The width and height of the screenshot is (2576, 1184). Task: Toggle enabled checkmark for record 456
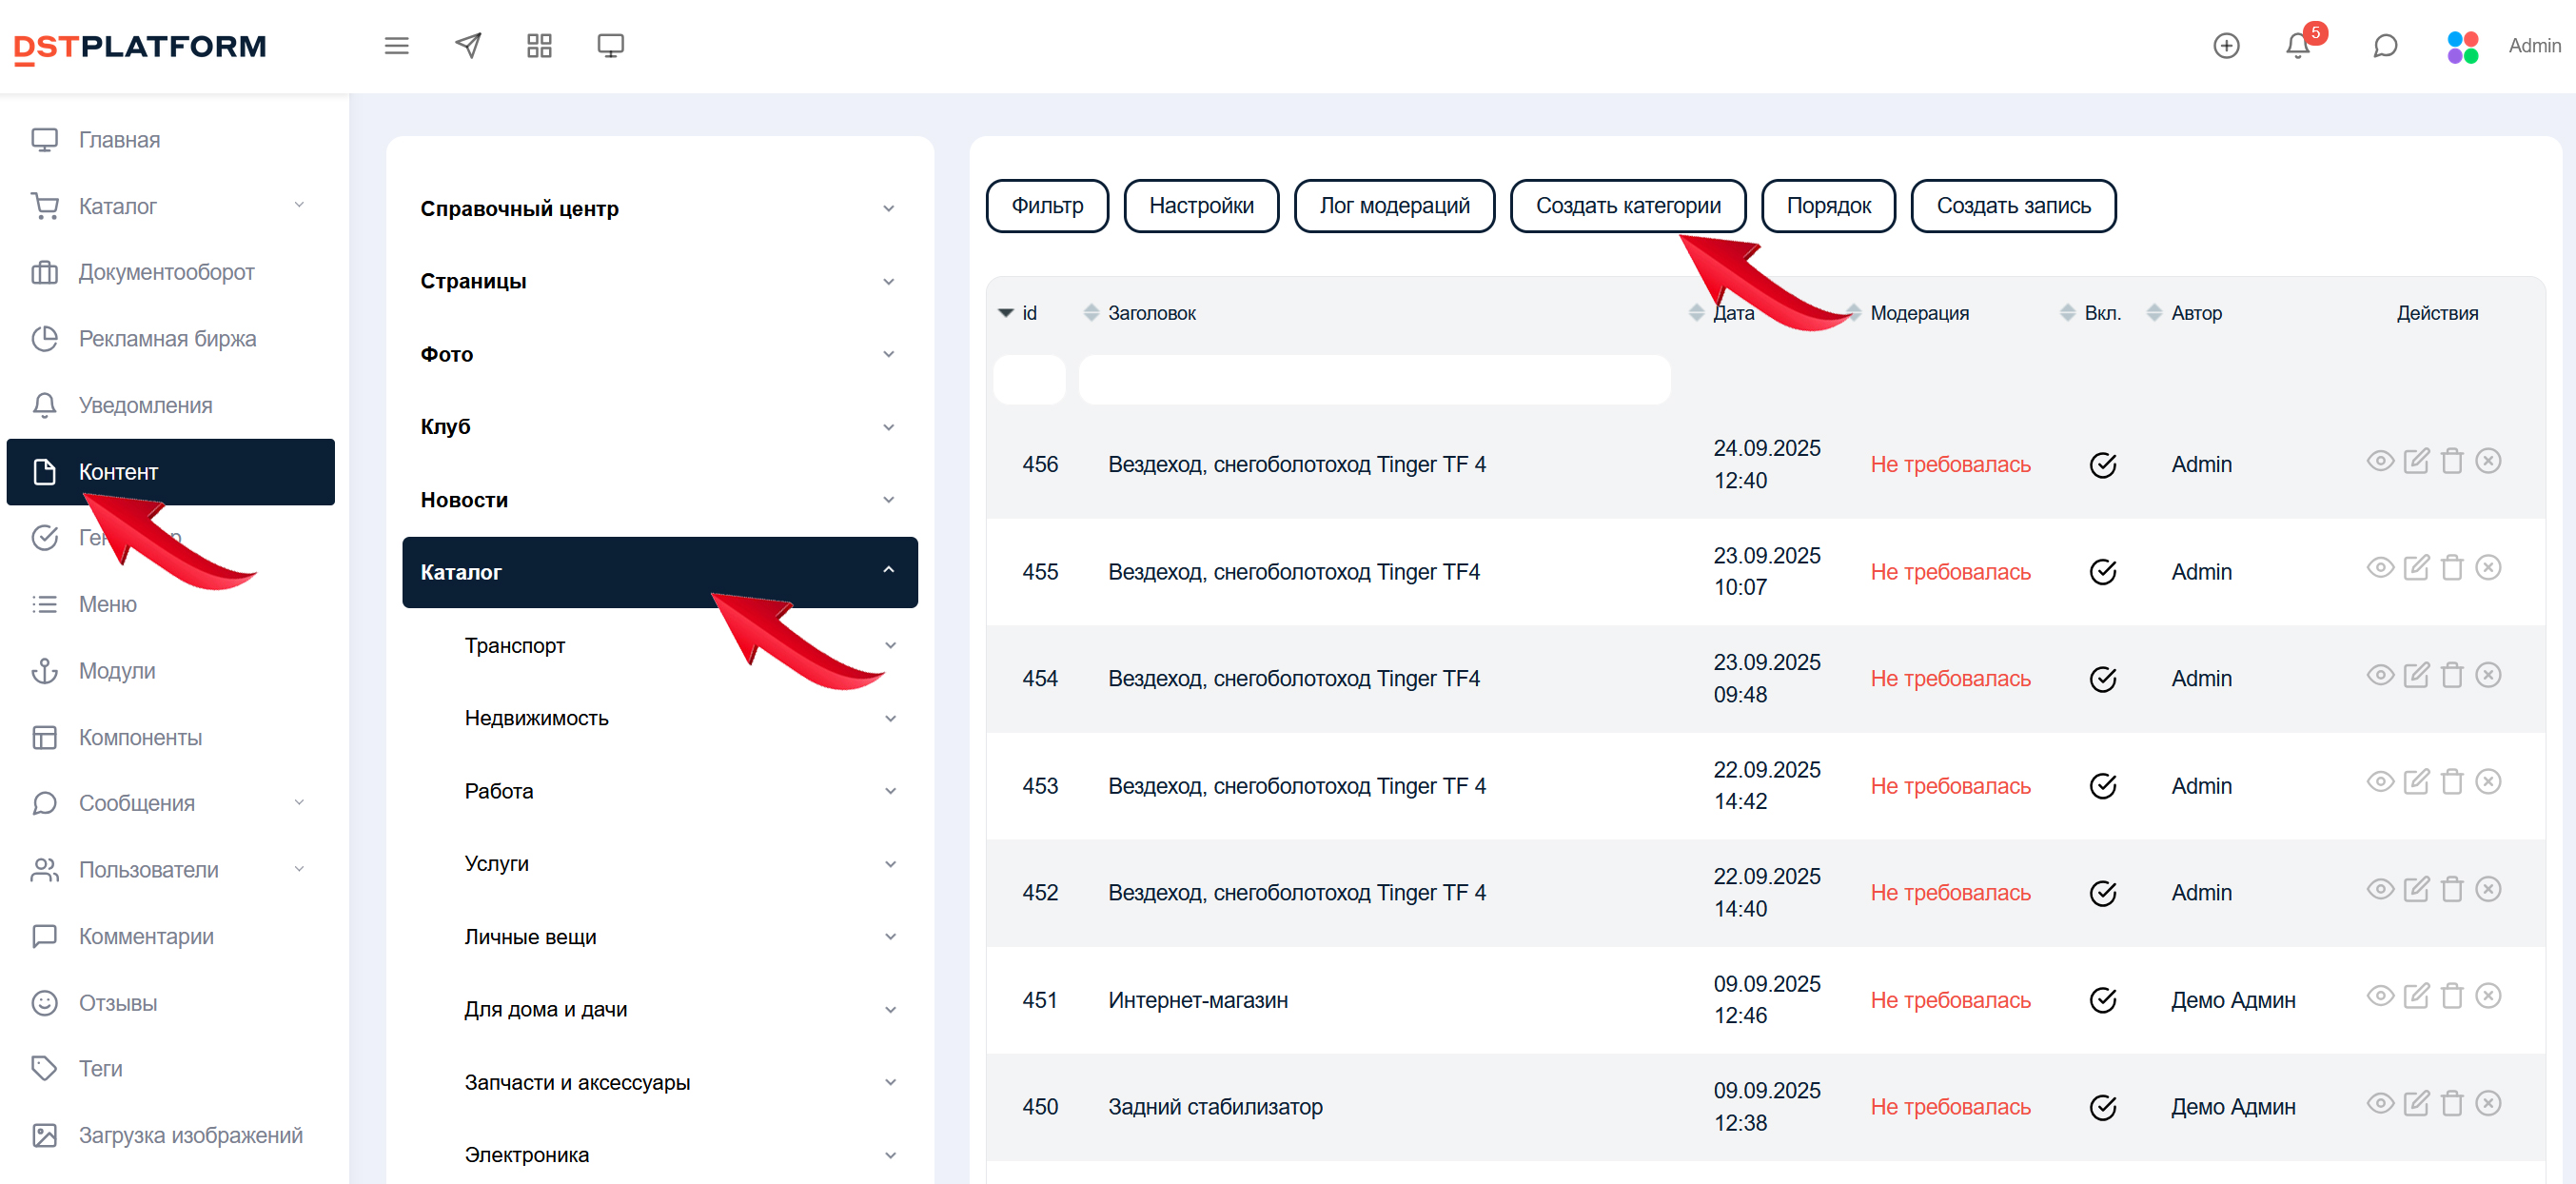coord(2103,465)
